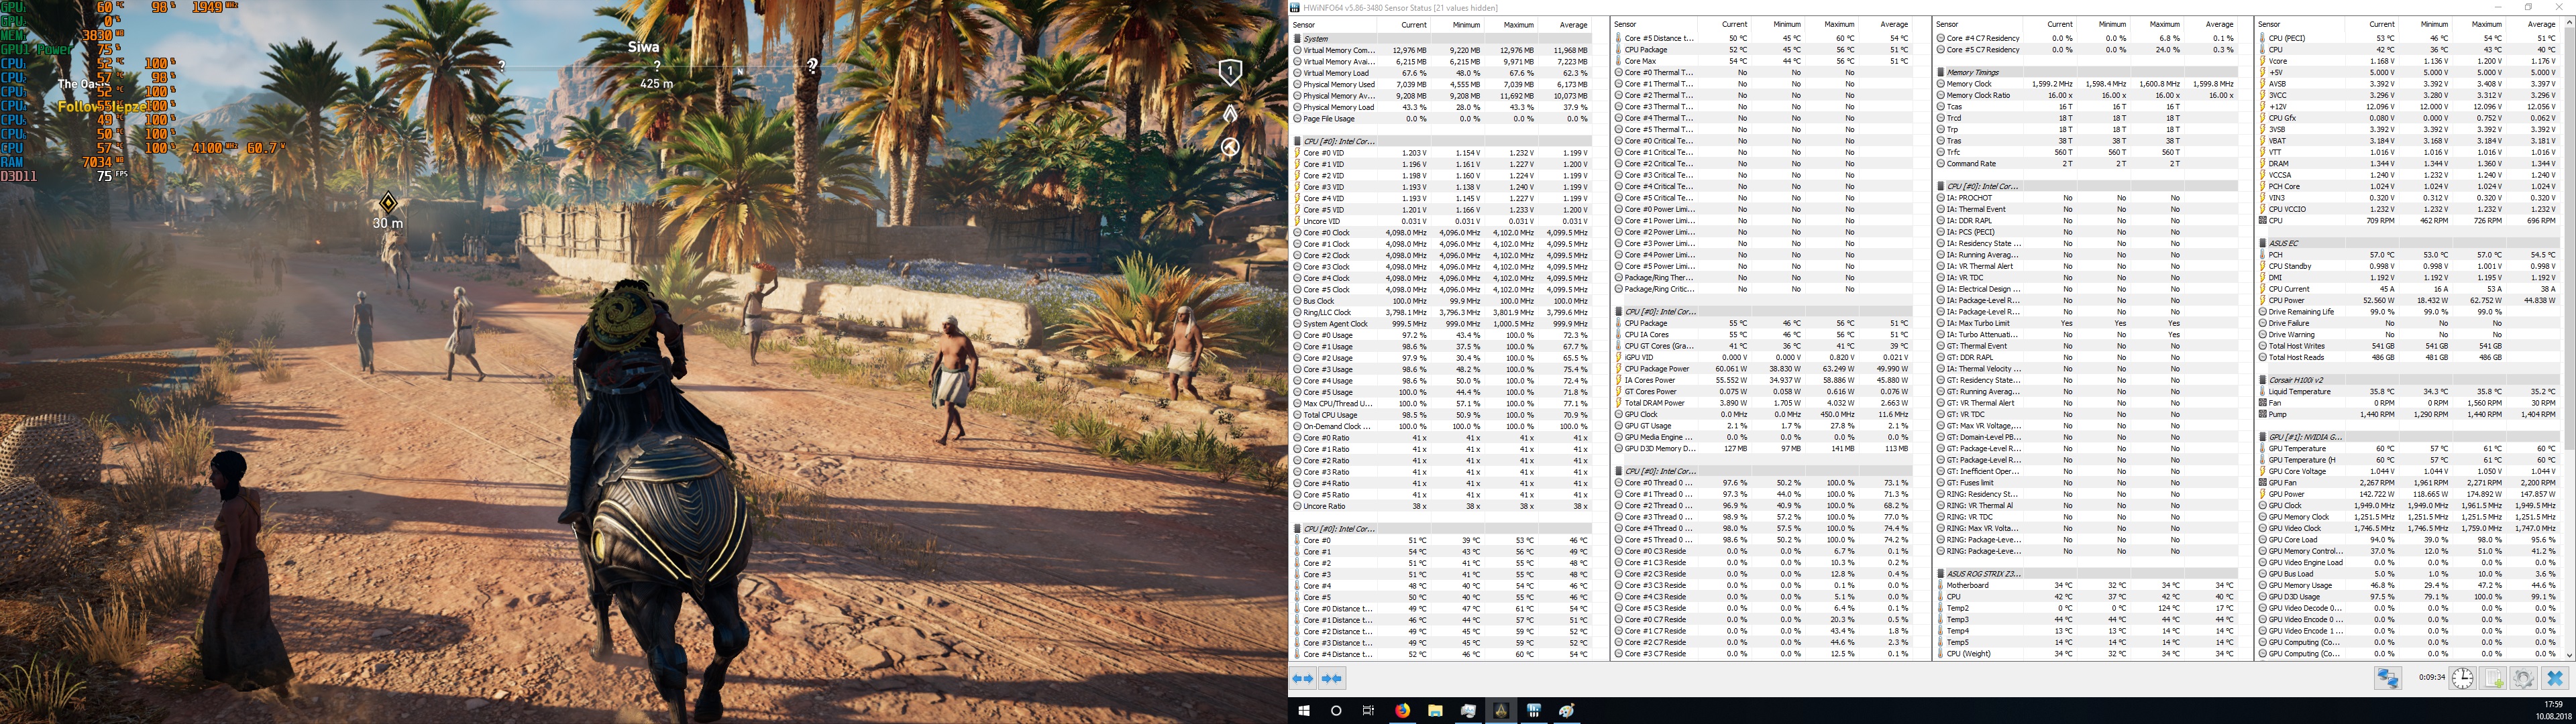Select the Virtual Memory Load row
Image resolution: width=2576 pixels, height=724 pixels.
tap(1336, 73)
